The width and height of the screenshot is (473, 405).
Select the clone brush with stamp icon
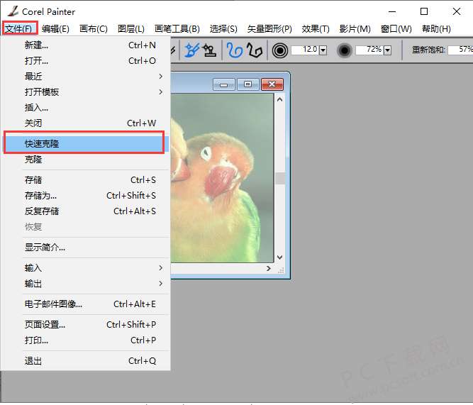point(209,50)
